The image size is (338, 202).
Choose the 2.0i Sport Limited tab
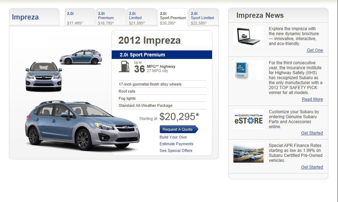tap(204, 17)
